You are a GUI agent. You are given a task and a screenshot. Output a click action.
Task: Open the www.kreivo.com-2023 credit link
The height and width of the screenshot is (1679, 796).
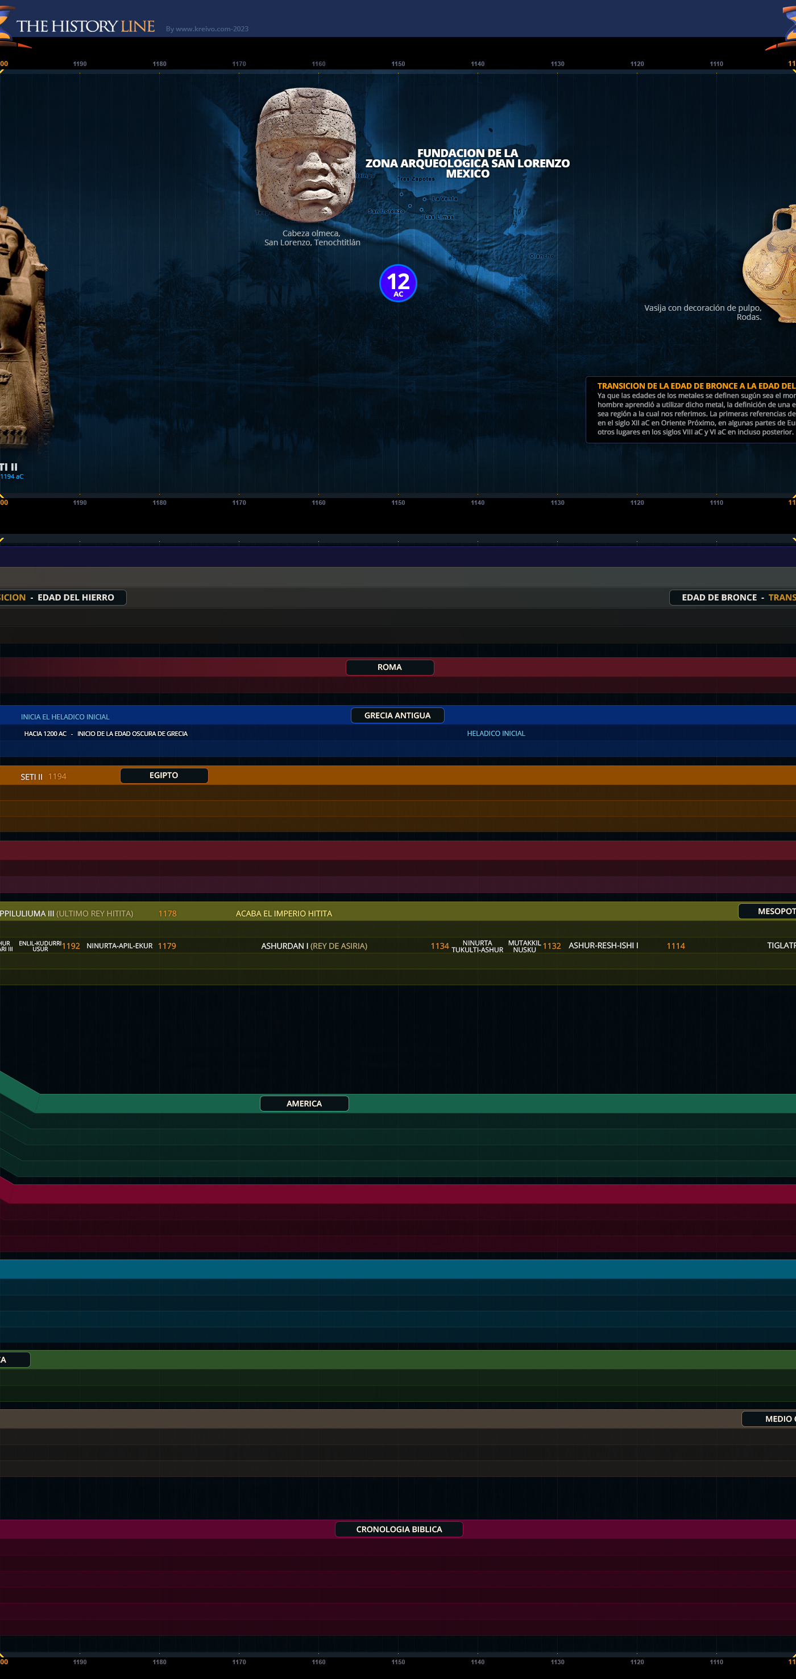point(207,28)
